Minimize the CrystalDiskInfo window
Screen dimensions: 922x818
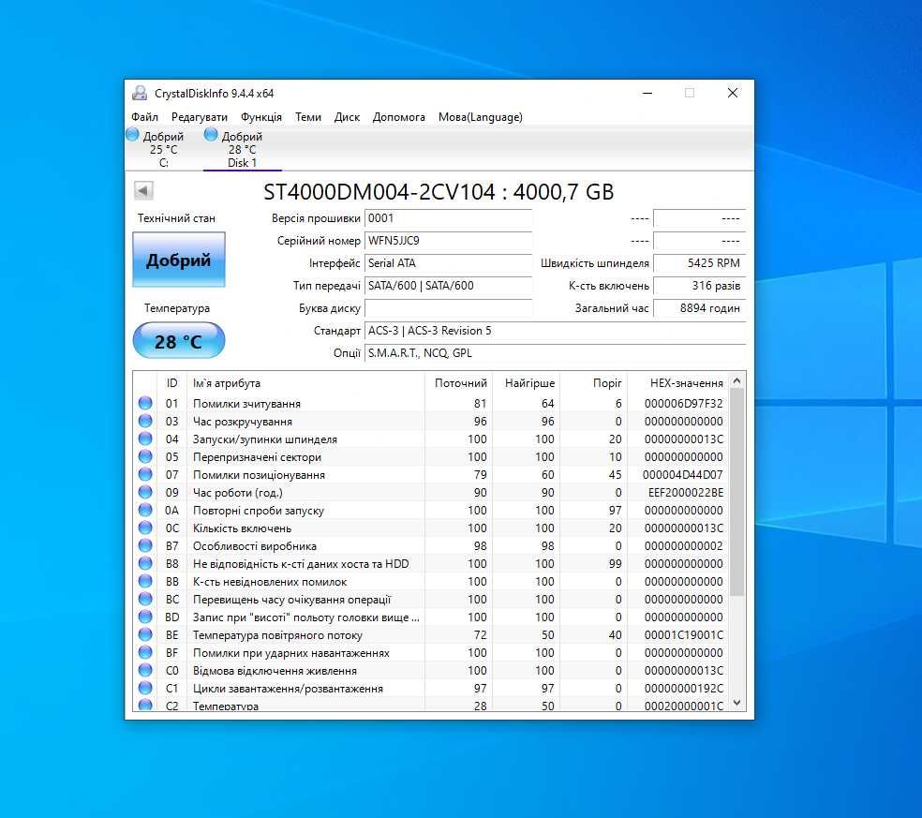coord(647,93)
